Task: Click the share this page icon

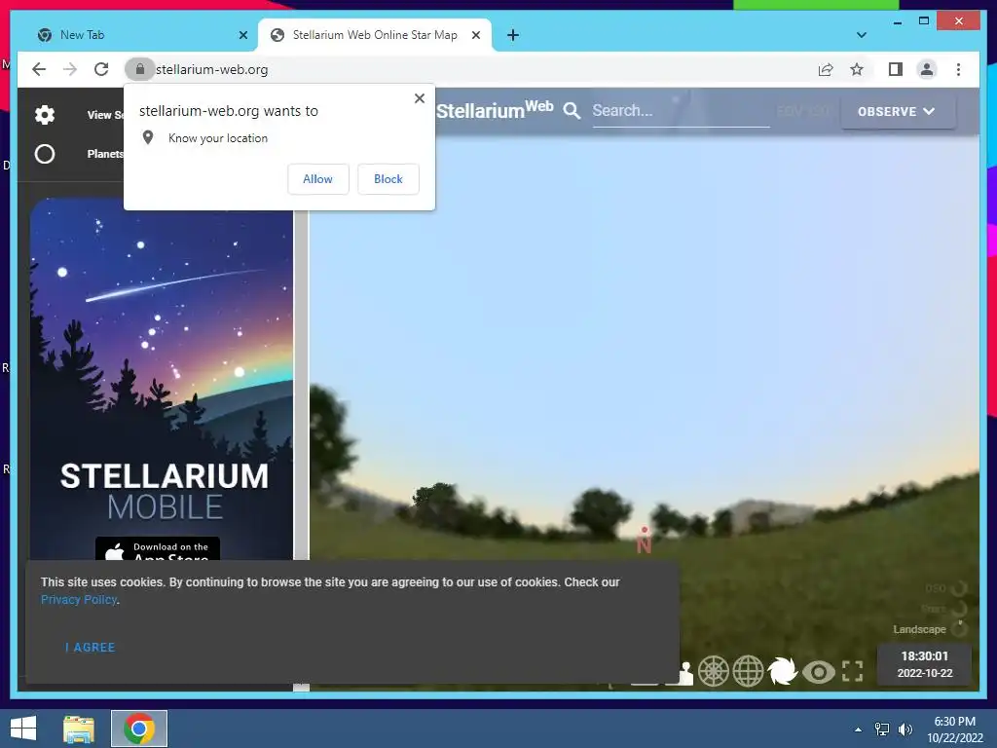Action: [826, 69]
